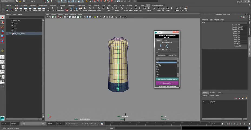The image size is (251, 130).
Task: Switch to the Tools tab in C.D.K.
Action: (165, 40)
